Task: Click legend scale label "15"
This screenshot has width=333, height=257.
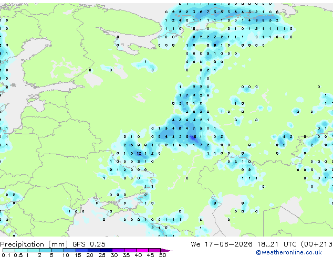Action: click(78, 255)
